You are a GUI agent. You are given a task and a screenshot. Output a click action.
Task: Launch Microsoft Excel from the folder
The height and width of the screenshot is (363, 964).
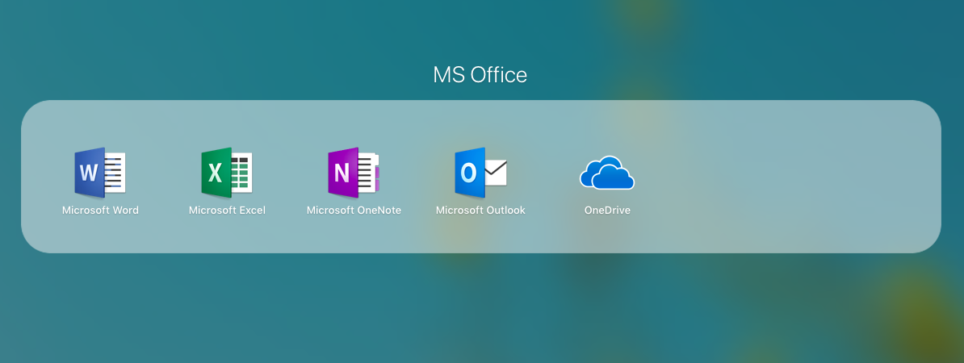227,173
